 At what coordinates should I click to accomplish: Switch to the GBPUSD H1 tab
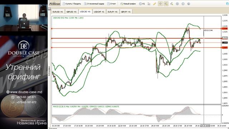[72, 12]
